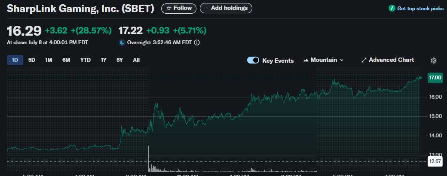Open Get top stock picks link

click(x=420, y=9)
